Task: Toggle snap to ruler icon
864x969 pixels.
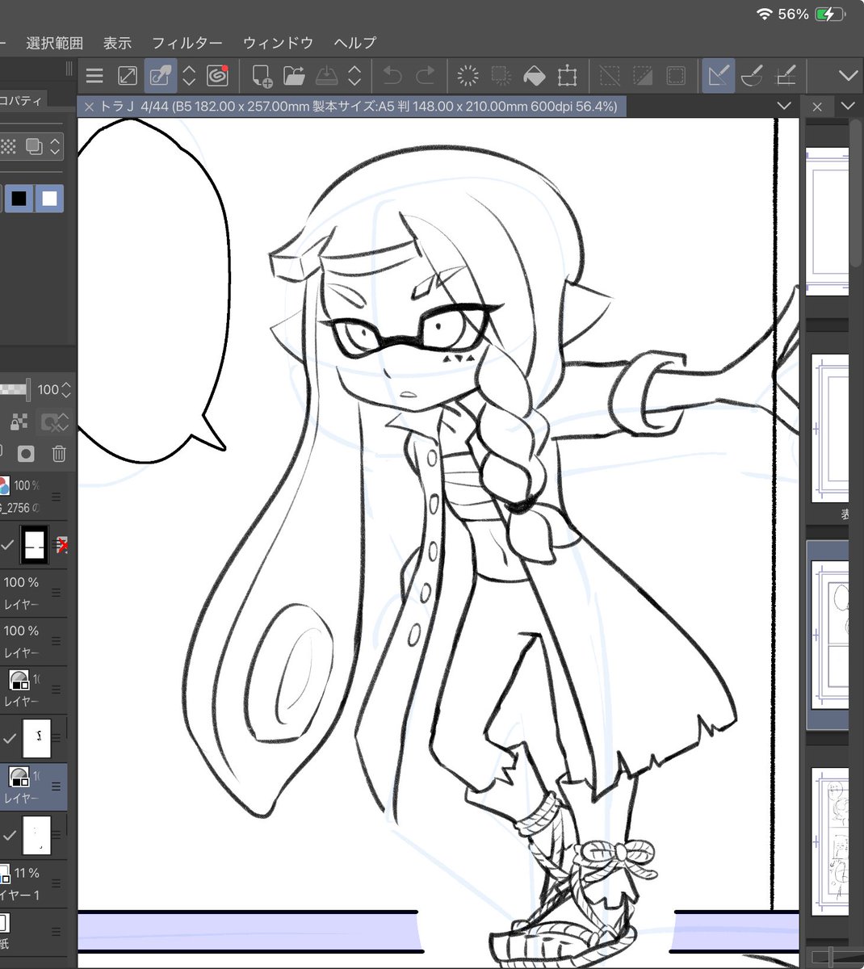Action: pos(718,76)
